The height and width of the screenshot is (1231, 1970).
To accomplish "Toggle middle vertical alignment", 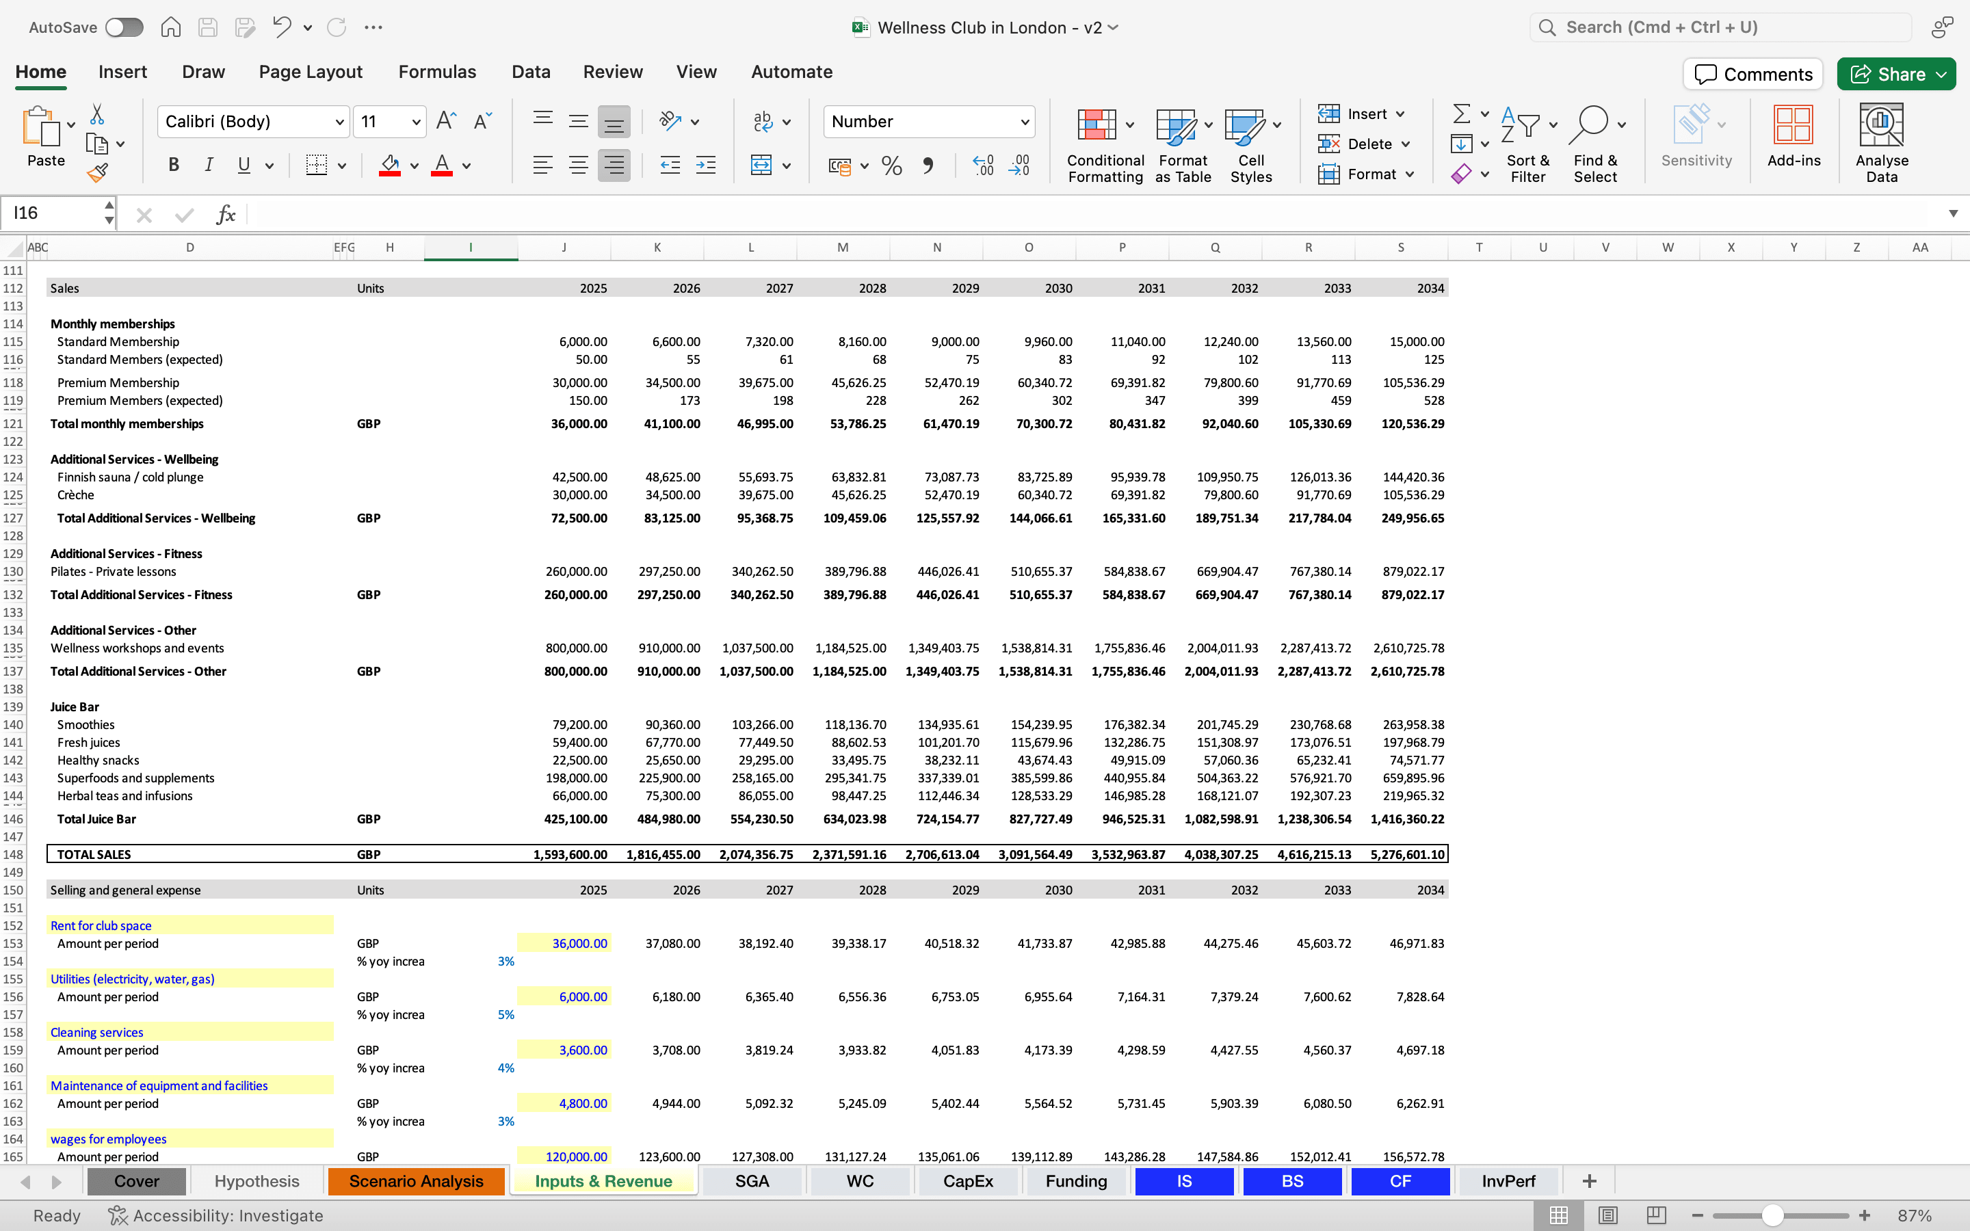I will click(578, 121).
